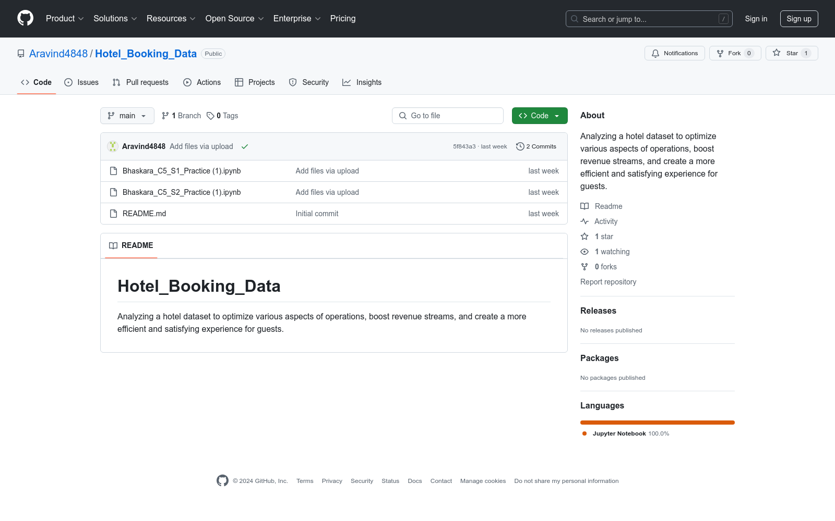Screen dimensions: 835x521
Task: Open the main branch selector dropdown
Action: [127, 116]
